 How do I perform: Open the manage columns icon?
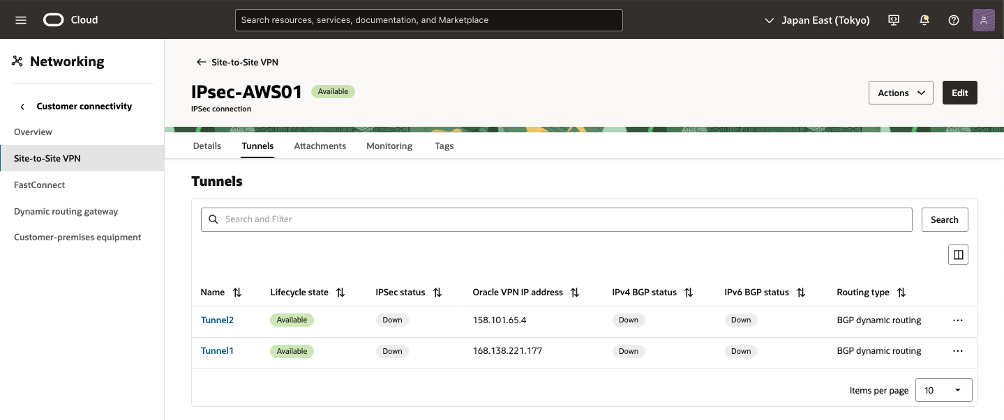(958, 255)
